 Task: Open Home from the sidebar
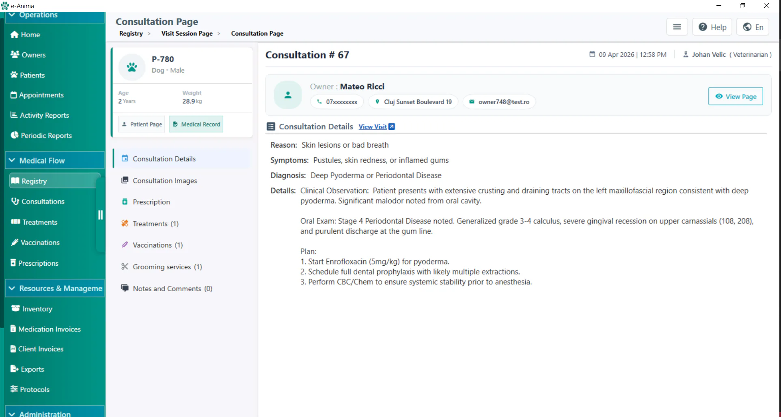tap(25, 35)
